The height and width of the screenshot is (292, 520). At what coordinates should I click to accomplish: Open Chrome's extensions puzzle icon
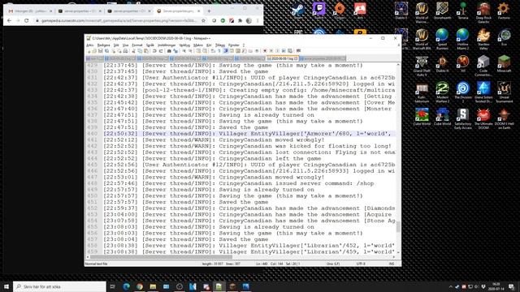click(240, 20)
